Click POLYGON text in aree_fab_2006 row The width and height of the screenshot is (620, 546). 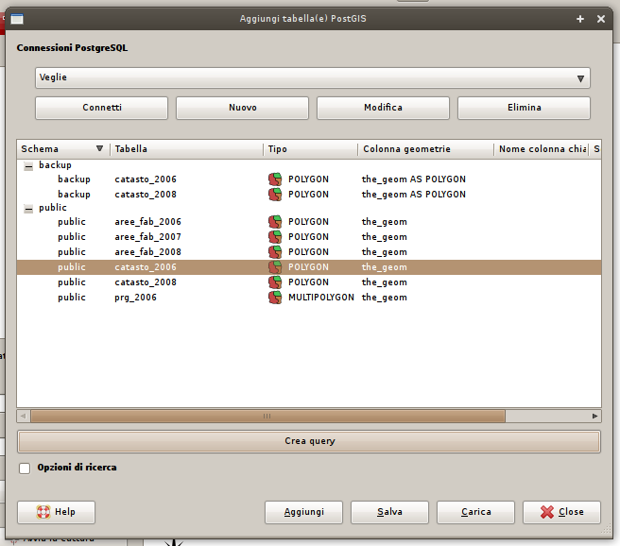(x=308, y=222)
